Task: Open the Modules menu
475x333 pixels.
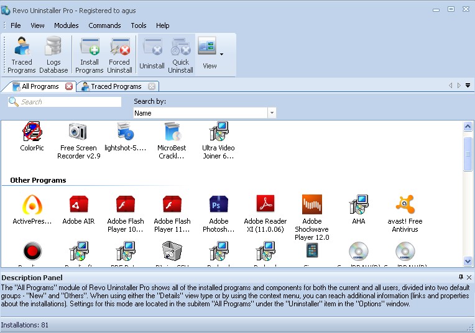Action: click(67, 25)
